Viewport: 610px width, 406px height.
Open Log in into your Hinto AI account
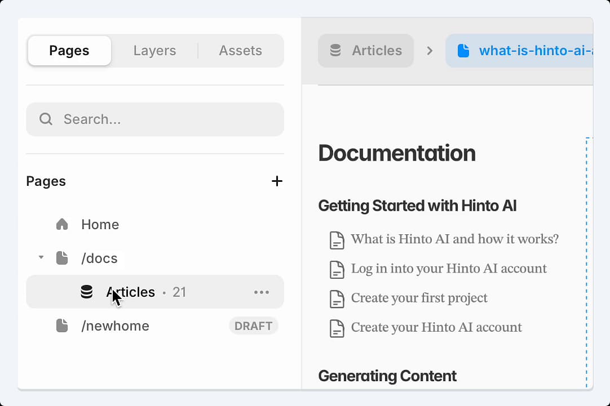(x=449, y=269)
